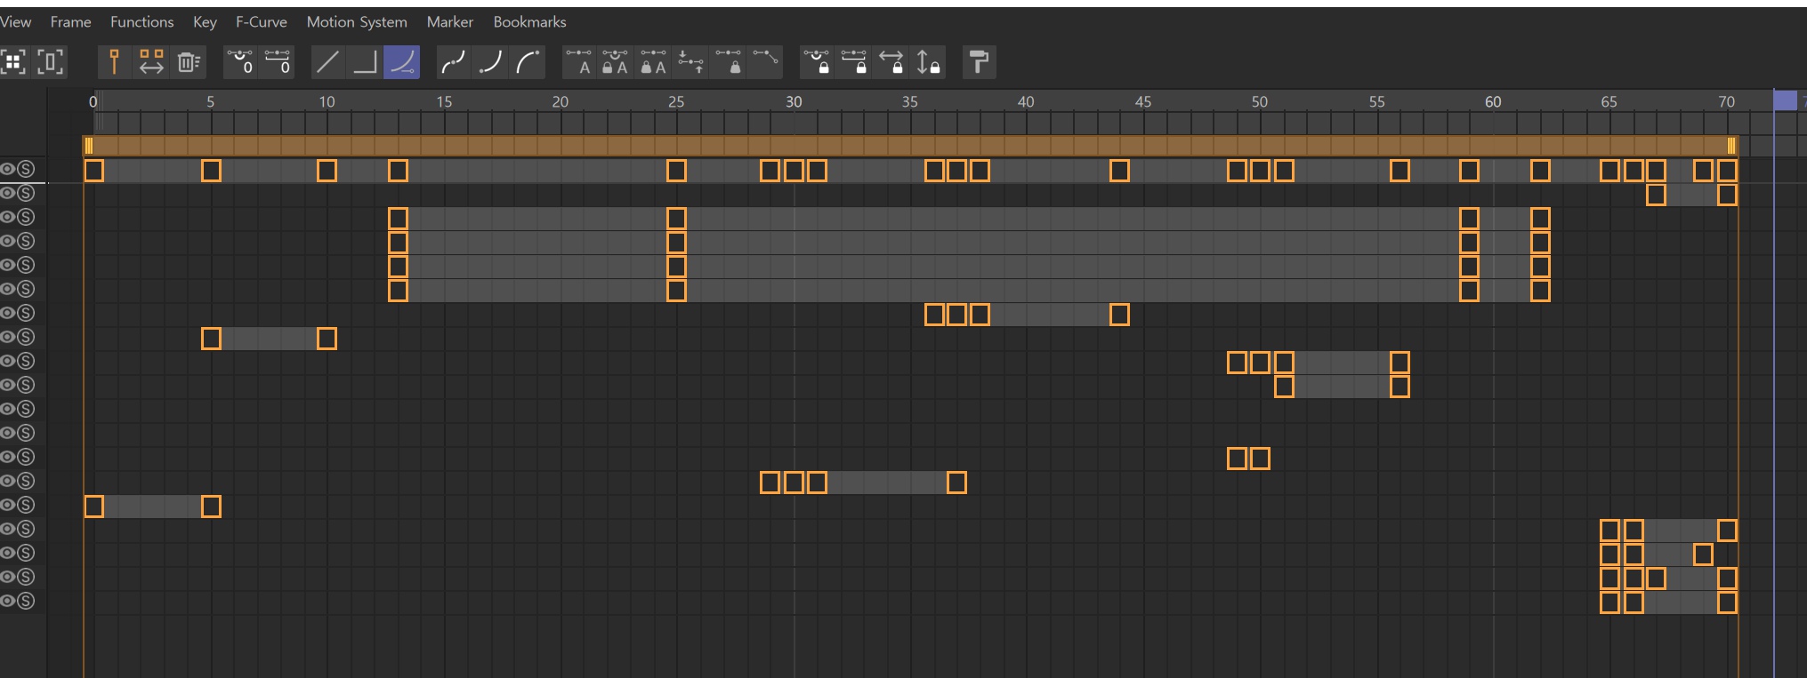This screenshot has width=1807, height=678.
Task: Solo the track with keys at 29-31 and 37
Action: click(27, 481)
